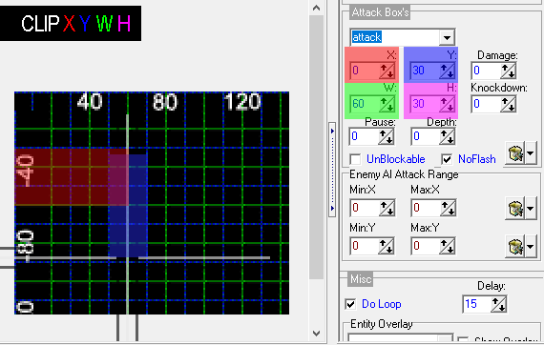Click the Damage spinner arrows

(x=508, y=71)
